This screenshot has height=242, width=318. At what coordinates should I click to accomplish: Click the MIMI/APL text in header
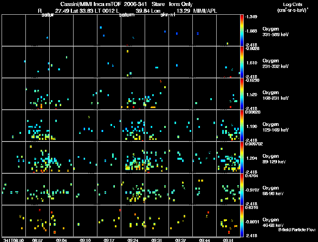click(x=205, y=11)
